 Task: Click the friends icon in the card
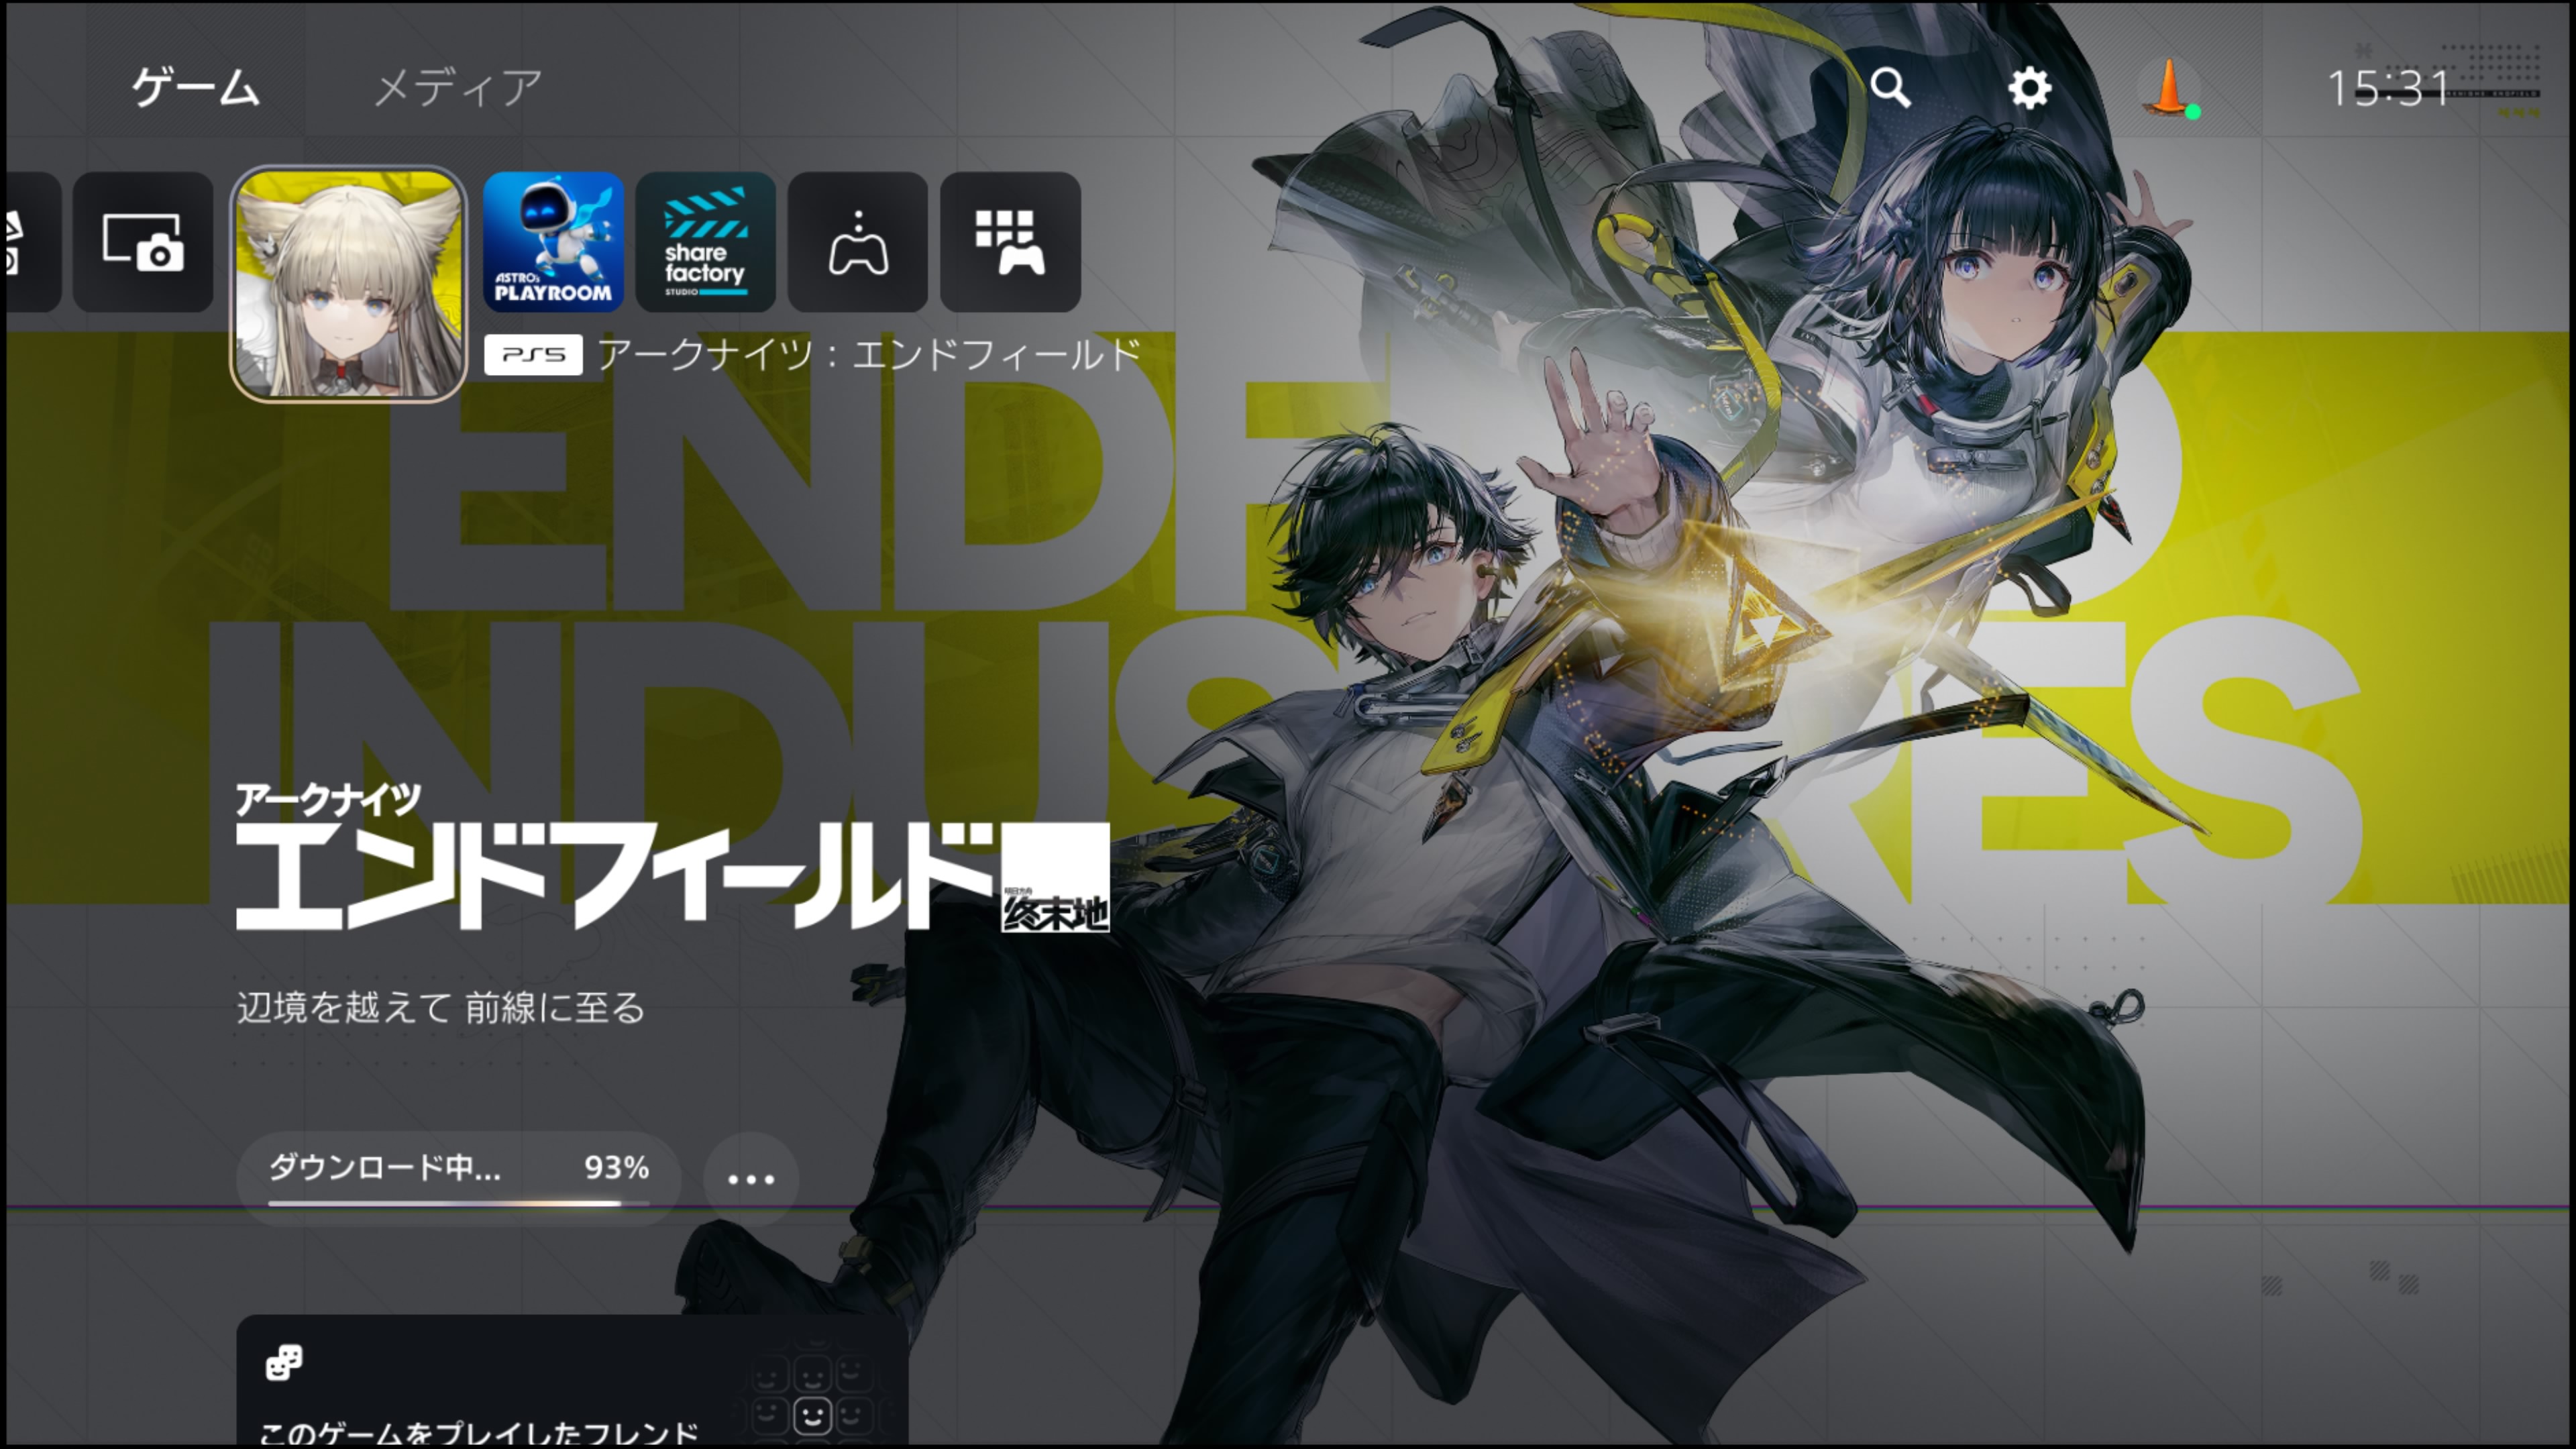coord(284,1362)
